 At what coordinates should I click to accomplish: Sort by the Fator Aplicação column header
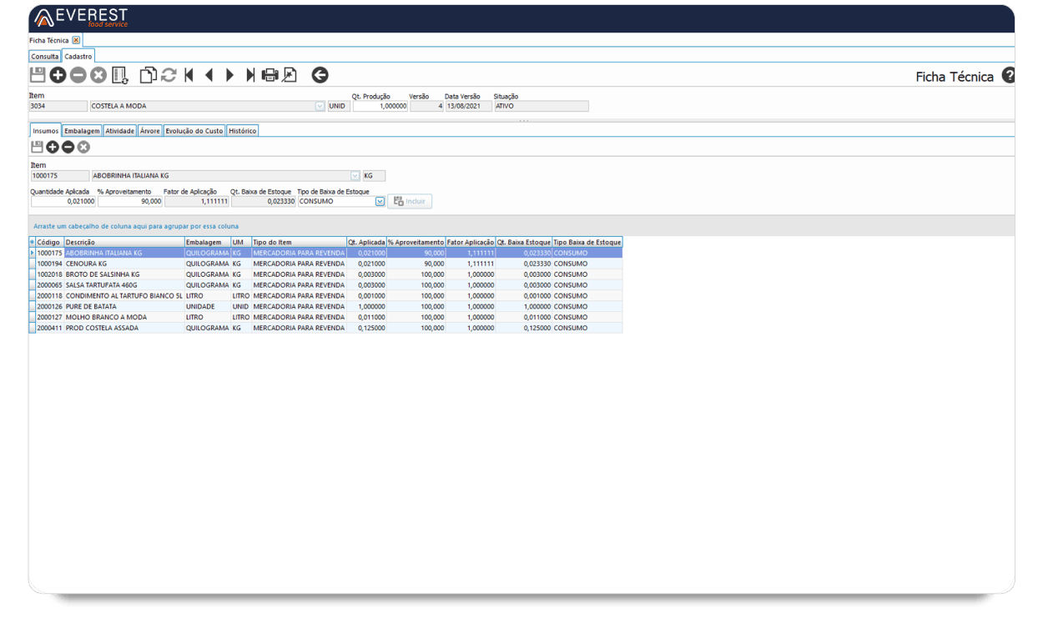point(471,242)
